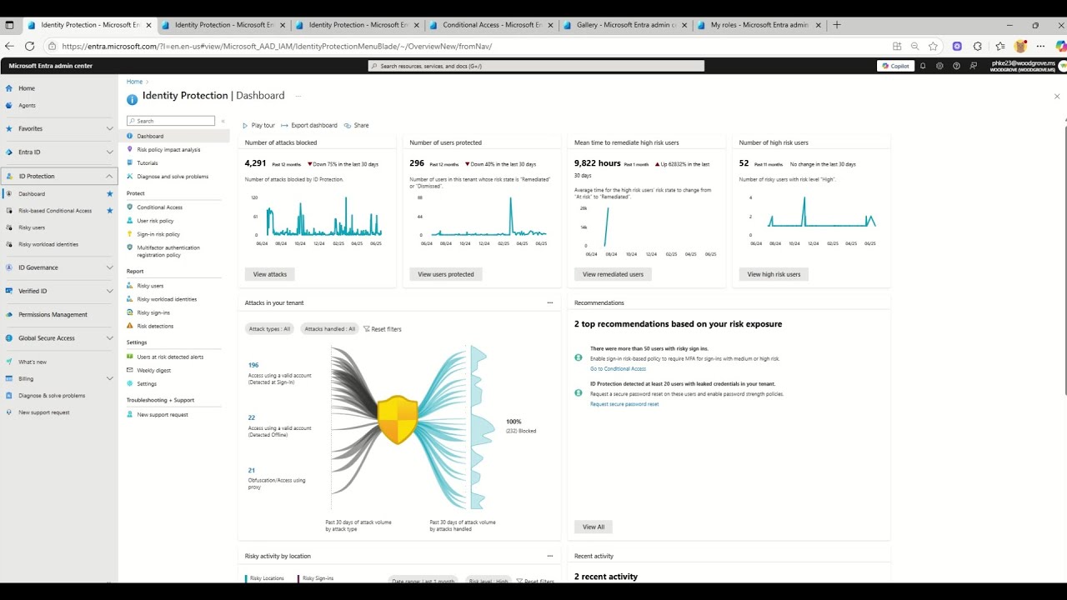Collapse the blade menu with double chevron
The image size is (1067, 600).
[x=223, y=122]
